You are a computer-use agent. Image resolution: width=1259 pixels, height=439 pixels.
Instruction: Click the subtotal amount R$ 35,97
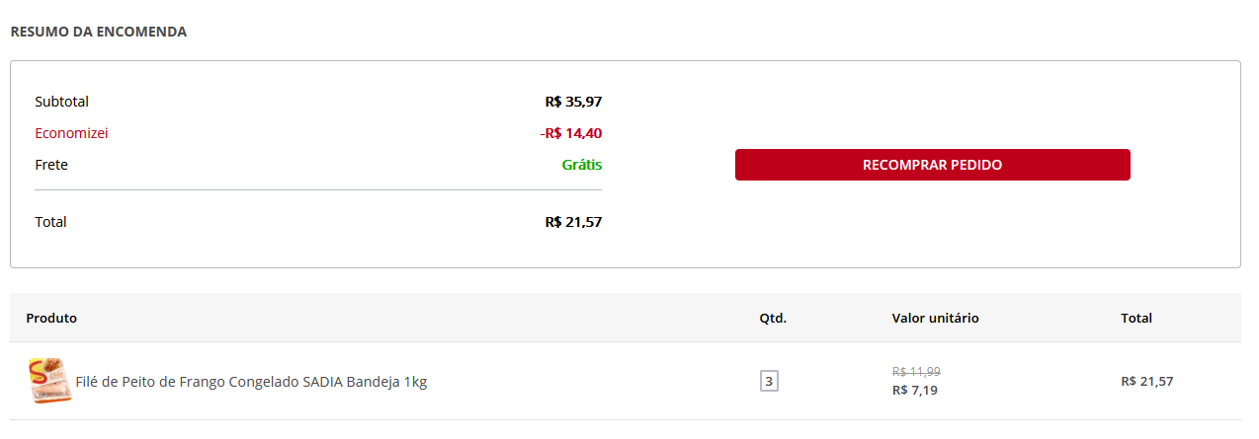click(573, 102)
